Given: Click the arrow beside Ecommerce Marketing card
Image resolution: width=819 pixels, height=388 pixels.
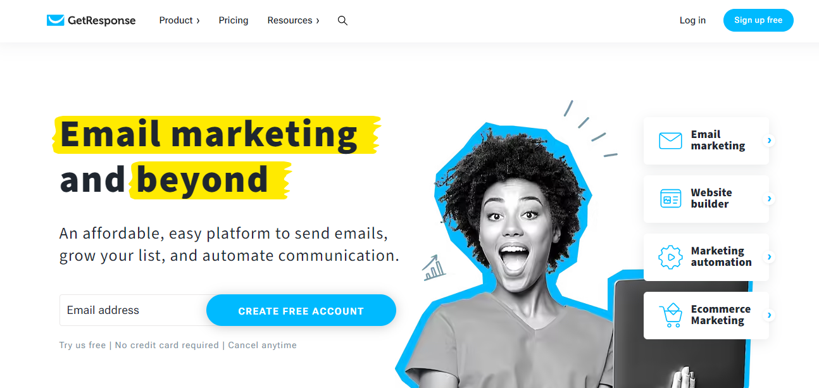Looking at the screenshot, I should [x=769, y=315].
